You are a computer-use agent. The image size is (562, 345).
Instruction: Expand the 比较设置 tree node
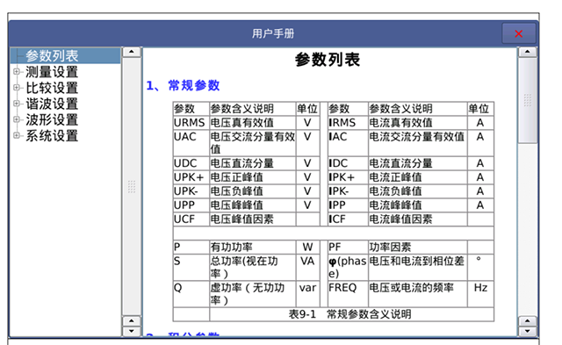tap(16, 88)
